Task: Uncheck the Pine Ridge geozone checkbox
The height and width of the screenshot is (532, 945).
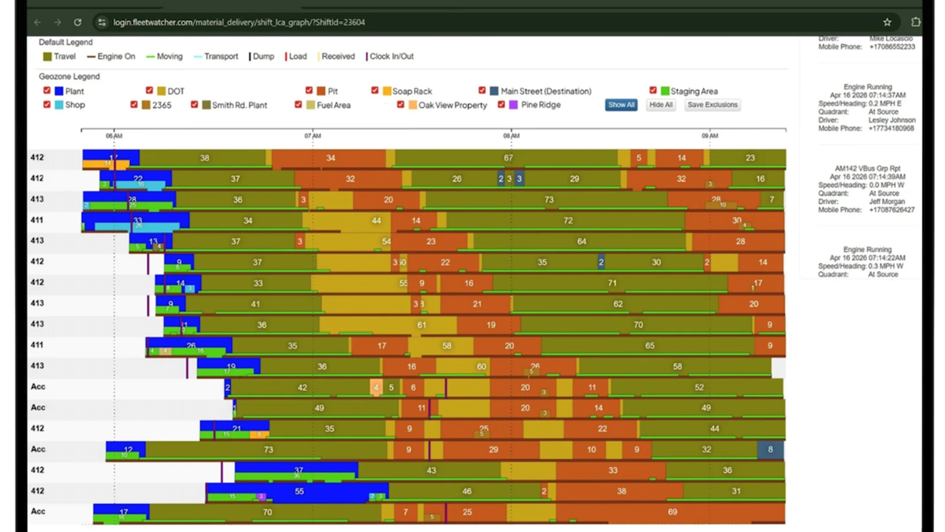Action: (x=501, y=105)
